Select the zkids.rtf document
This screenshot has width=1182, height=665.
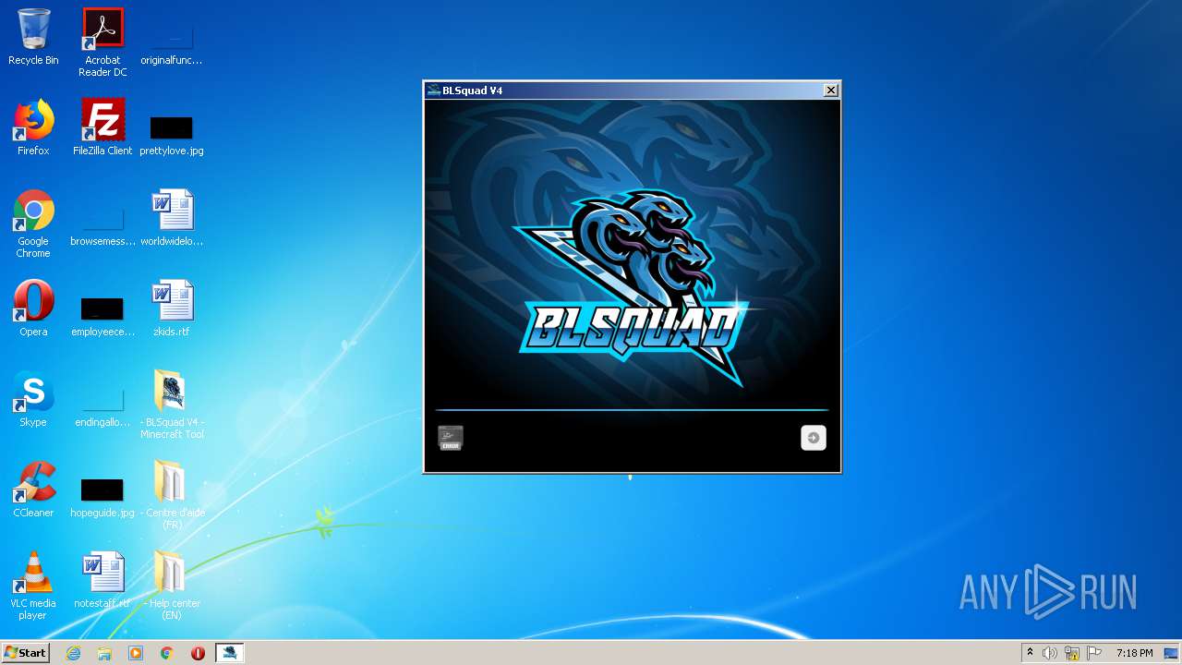pos(172,308)
